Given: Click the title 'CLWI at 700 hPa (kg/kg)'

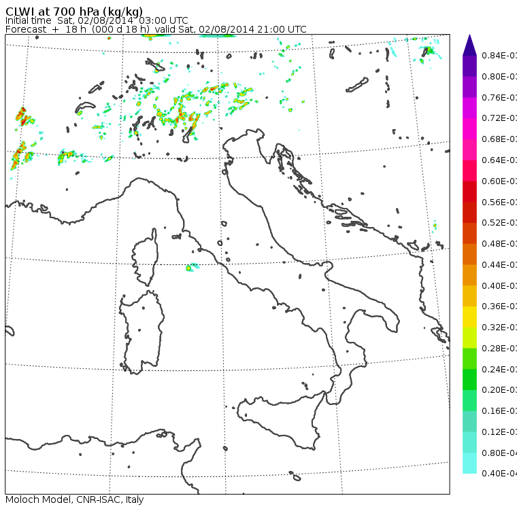Looking at the screenshot, I should point(74,12).
